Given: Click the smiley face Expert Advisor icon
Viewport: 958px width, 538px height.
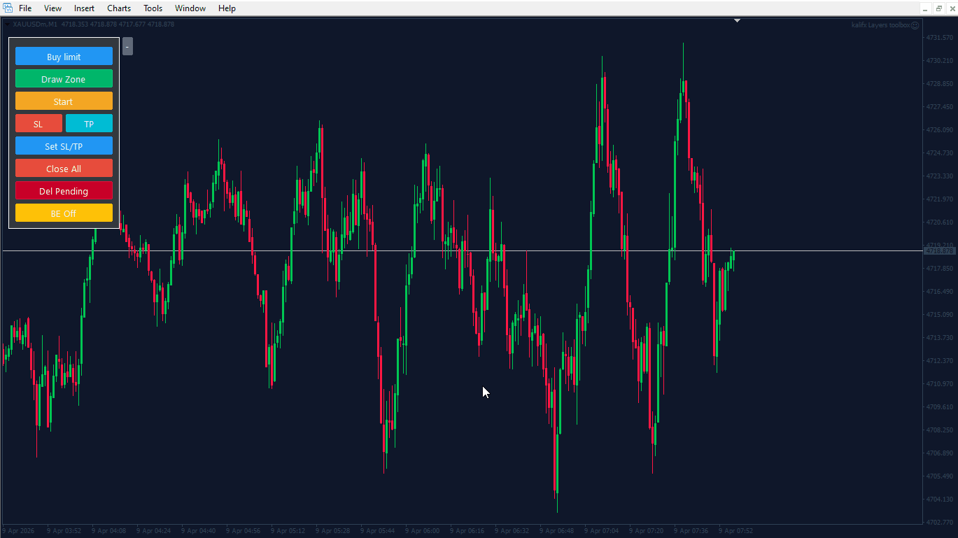Looking at the screenshot, I should pyautogui.click(x=915, y=24).
